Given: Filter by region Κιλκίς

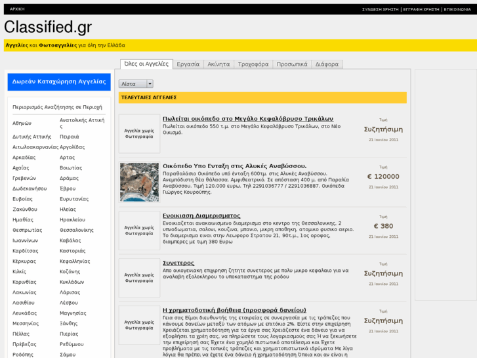Looking at the screenshot, I should click(x=19, y=271).
